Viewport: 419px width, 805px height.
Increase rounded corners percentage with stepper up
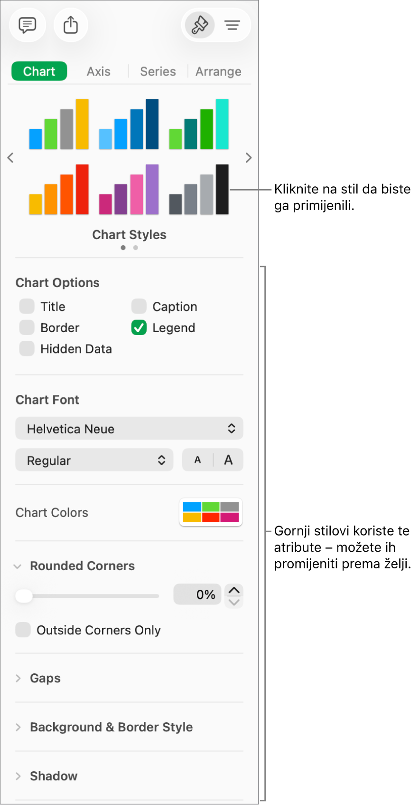click(234, 590)
